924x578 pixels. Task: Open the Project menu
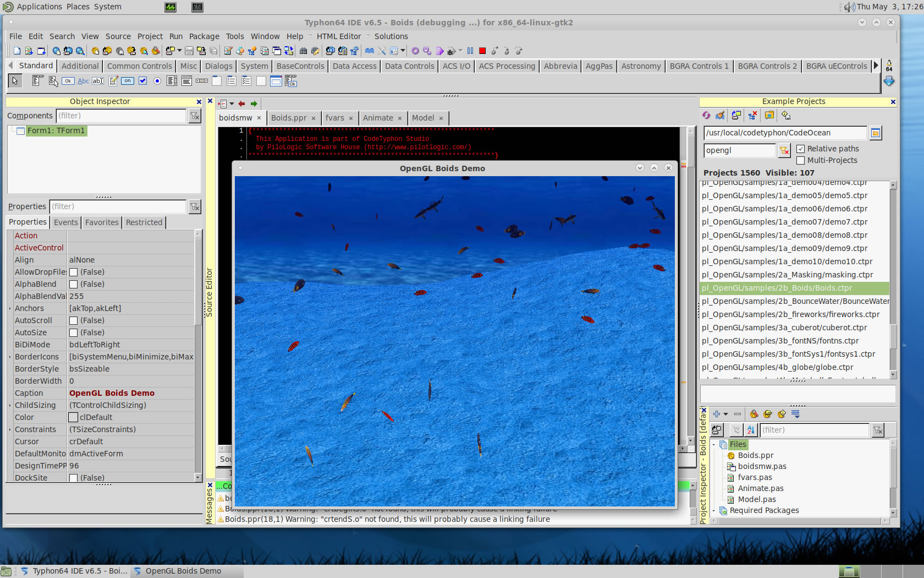pyautogui.click(x=150, y=36)
